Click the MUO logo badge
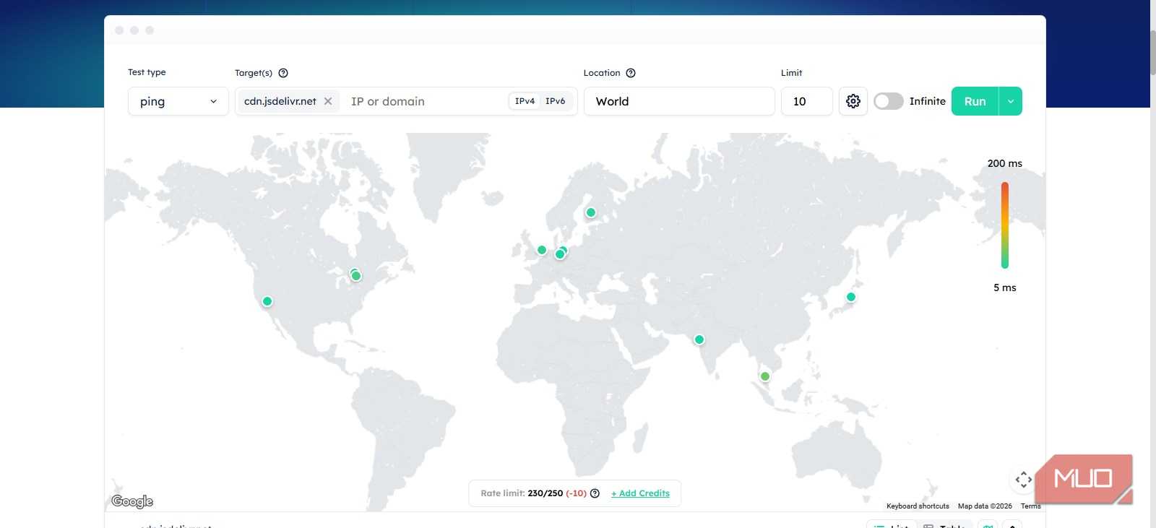 point(1083,478)
